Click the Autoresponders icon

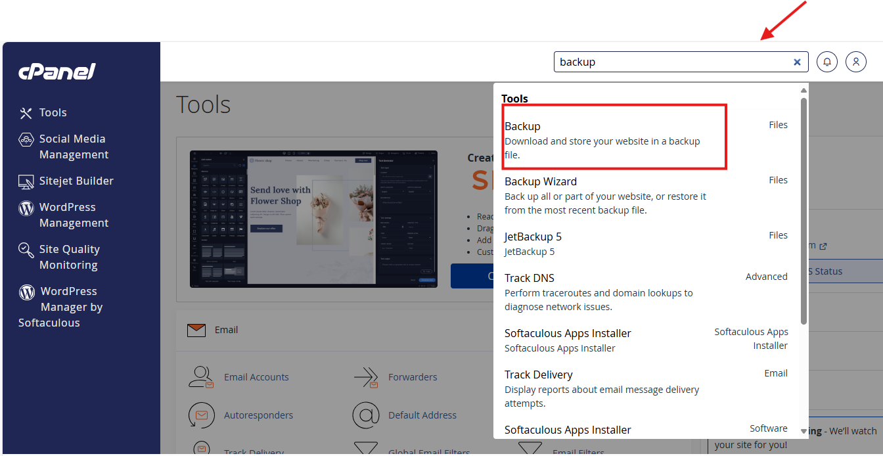(x=201, y=415)
